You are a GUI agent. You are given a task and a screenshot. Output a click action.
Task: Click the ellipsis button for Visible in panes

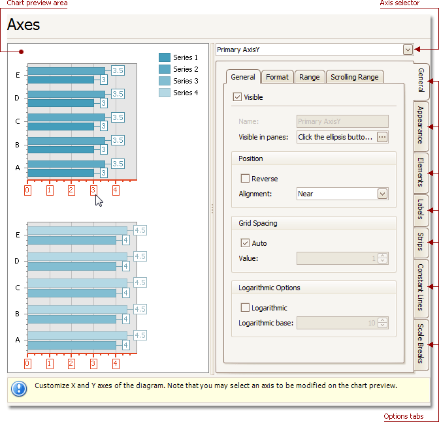click(x=382, y=137)
